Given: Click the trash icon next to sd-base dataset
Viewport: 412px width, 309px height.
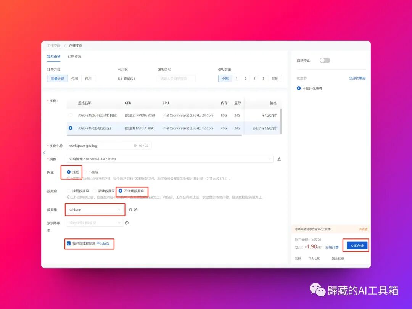Looking at the screenshot, I should [x=130, y=210].
